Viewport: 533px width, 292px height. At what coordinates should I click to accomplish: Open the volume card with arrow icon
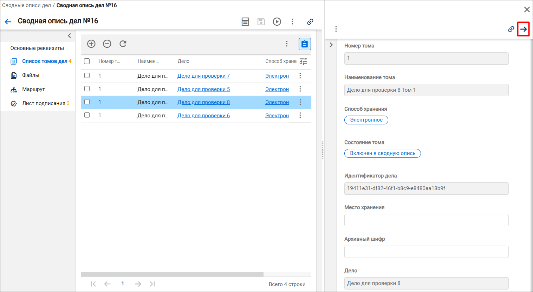(x=524, y=29)
